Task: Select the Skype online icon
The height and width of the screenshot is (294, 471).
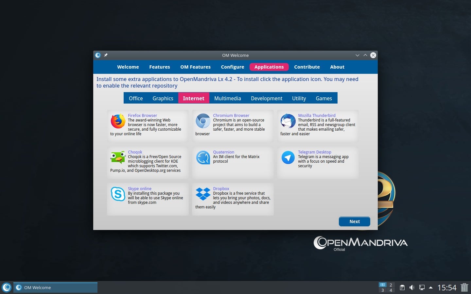Action: tap(118, 195)
